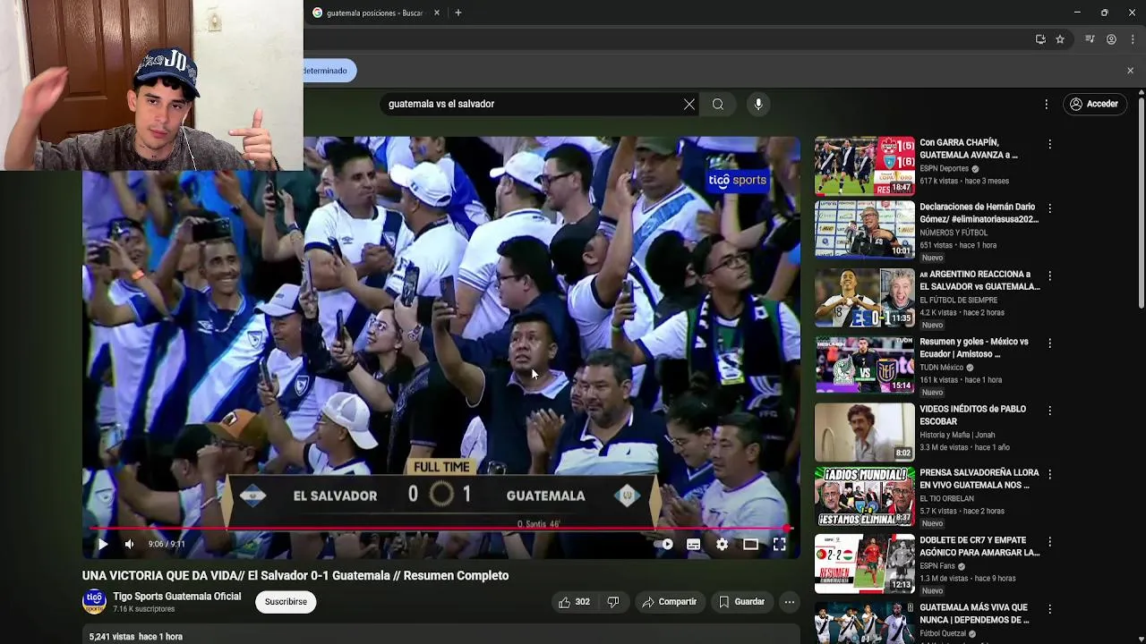Click the ESPN Deportes channel name
Image resolution: width=1146 pixels, height=644 pixels.
(945, 168)
